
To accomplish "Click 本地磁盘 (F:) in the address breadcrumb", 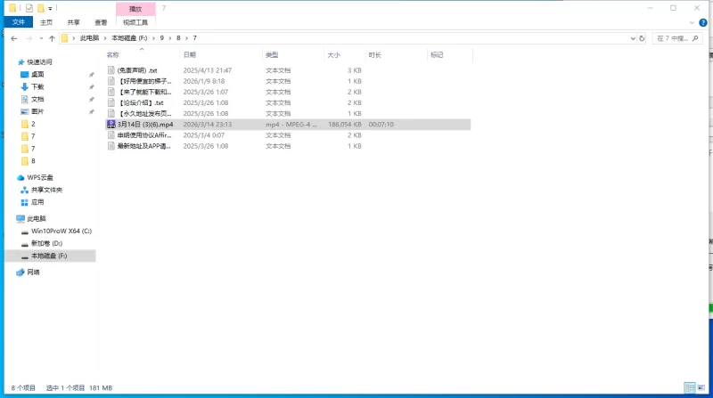I will pos(129,38).
